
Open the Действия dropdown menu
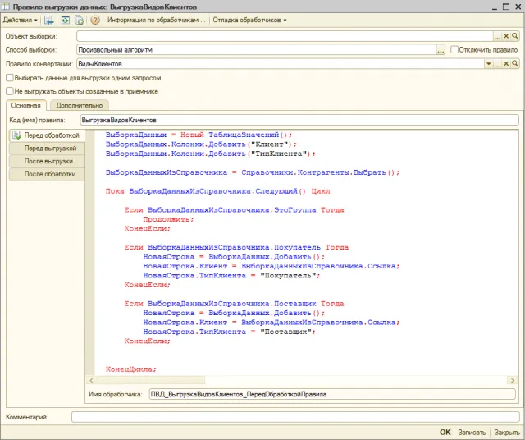click(x=20, y=20)
